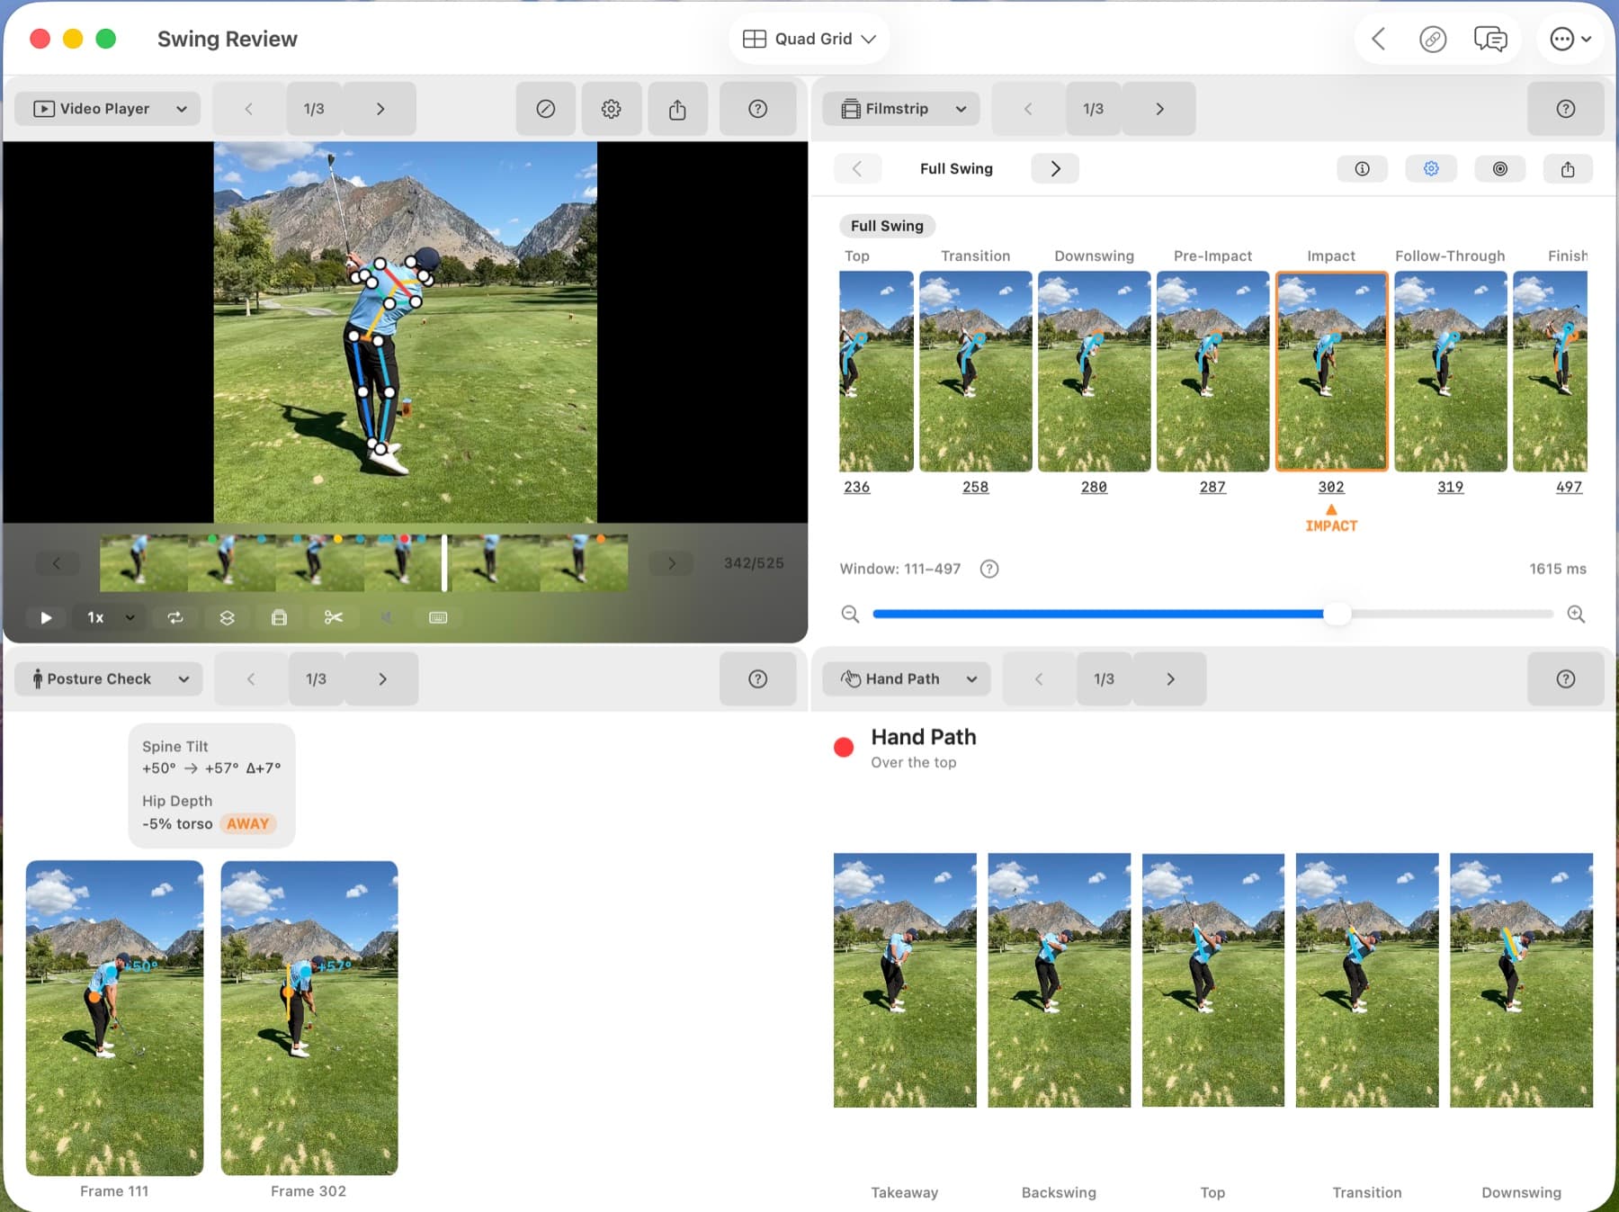Click the slashed-circle overlay icon in Video Player

[x=546, y=109]
